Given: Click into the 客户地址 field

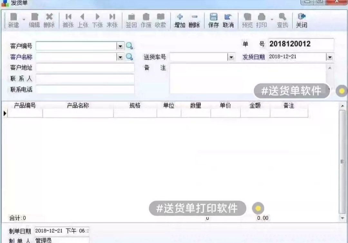Looking at the screenshot, I should [x=85, y=68].
